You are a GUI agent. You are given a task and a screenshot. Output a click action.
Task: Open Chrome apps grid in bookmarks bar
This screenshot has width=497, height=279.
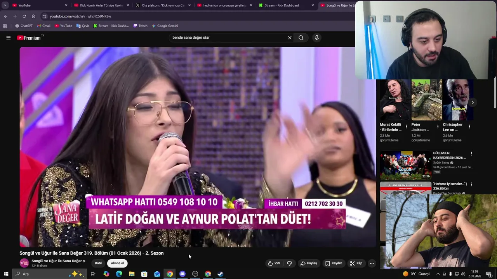pyautogui.click(x=5, y=26)
